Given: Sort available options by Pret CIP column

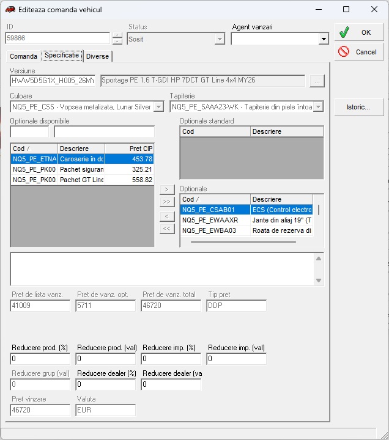Looking at the screenshot, I should click(129, 148).
